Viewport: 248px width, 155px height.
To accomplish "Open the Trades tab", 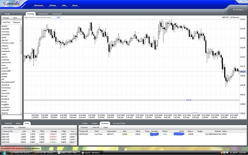I will click(94, 123).
